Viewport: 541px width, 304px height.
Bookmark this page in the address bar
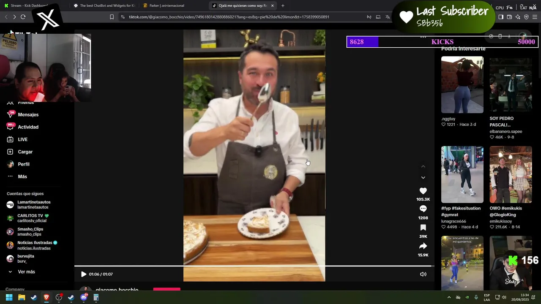112,17
